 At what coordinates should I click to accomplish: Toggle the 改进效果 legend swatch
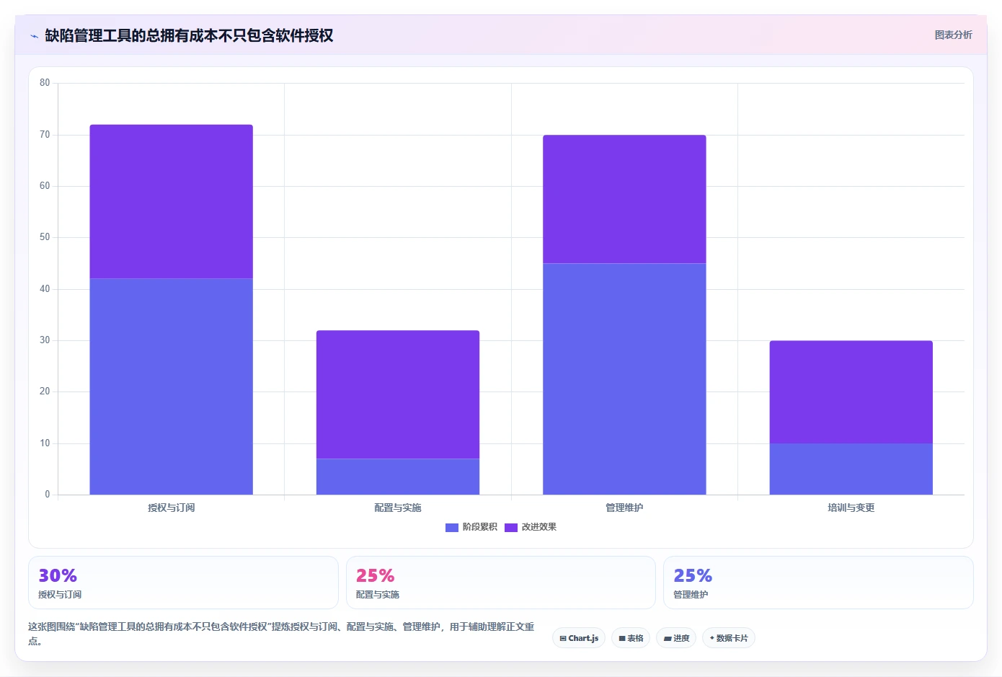[511, 528]
